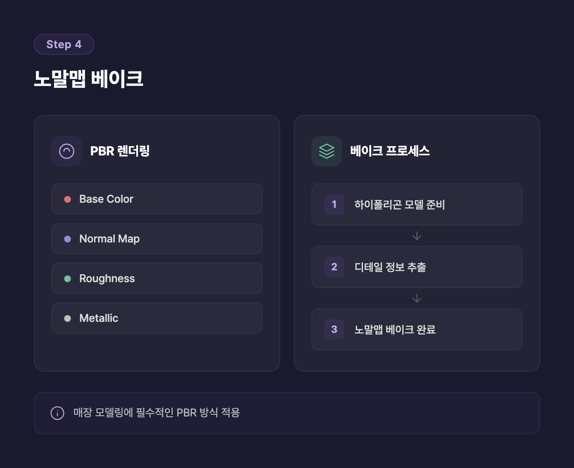
Task: Click the PBR 렌더링 circle icon
Action: coord(67,151)
